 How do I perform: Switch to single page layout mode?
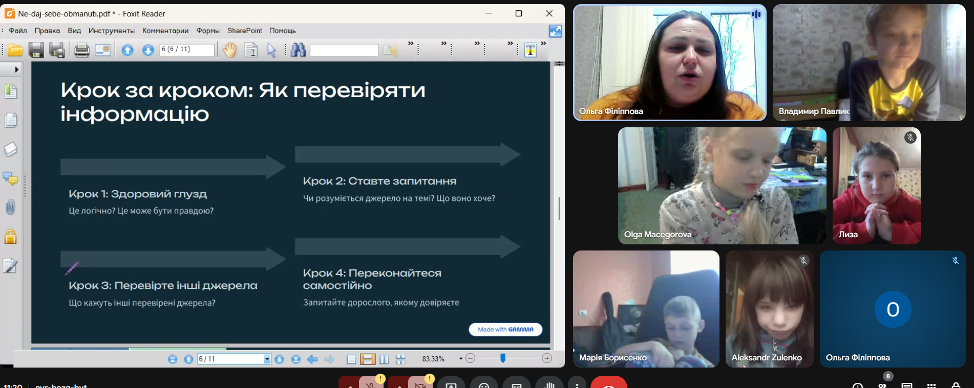pos(351,359)
